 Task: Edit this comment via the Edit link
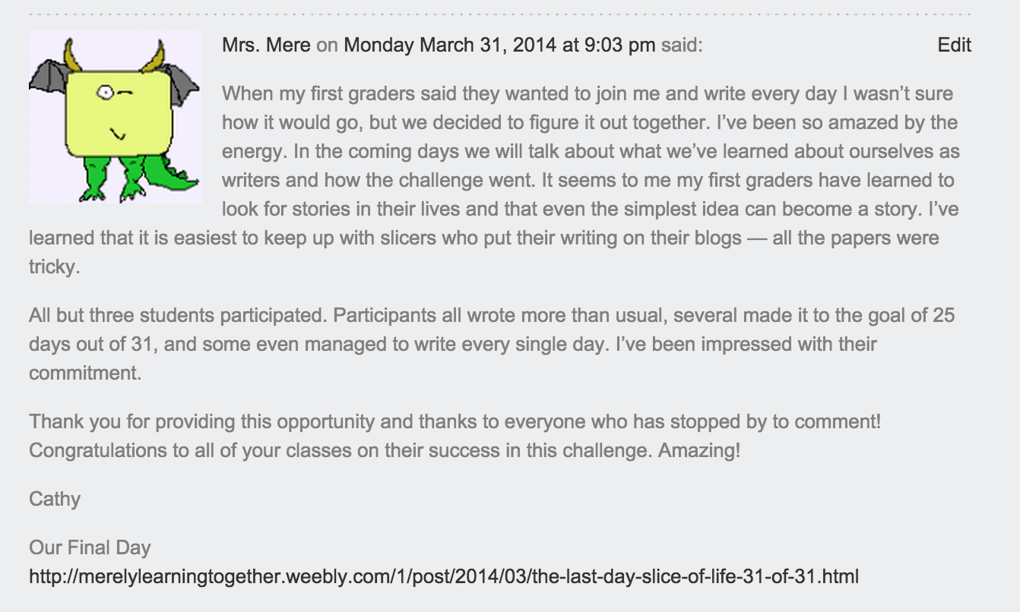(x=954, y=46)
